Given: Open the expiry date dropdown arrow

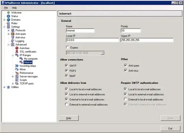Looking at the screenshot, I should pos(102,53).
